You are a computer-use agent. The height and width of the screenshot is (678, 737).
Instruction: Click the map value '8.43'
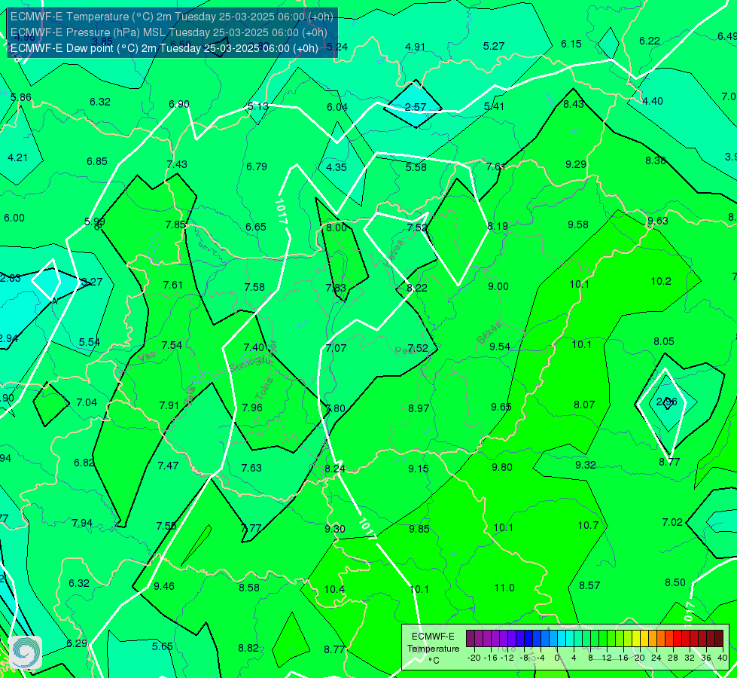coord(574,105)
